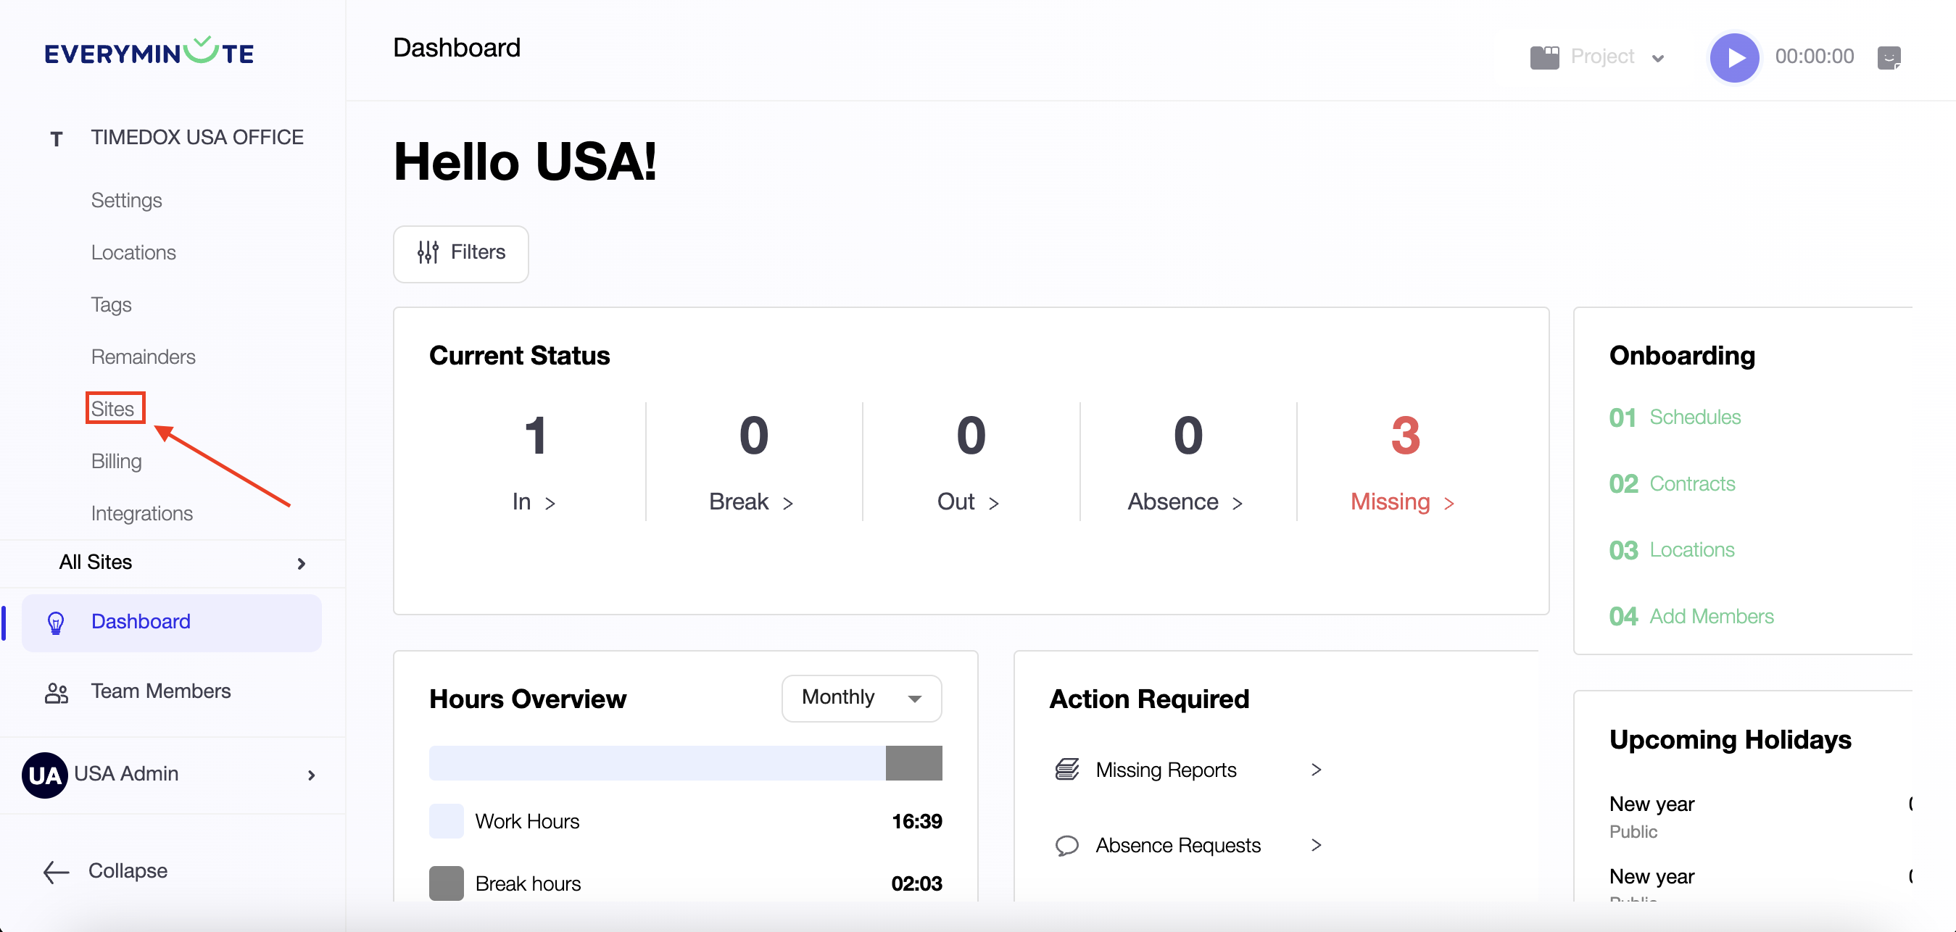
Task: Expand the USA Admin account menu
Action: pyautogui.click(x=311, y=774)
